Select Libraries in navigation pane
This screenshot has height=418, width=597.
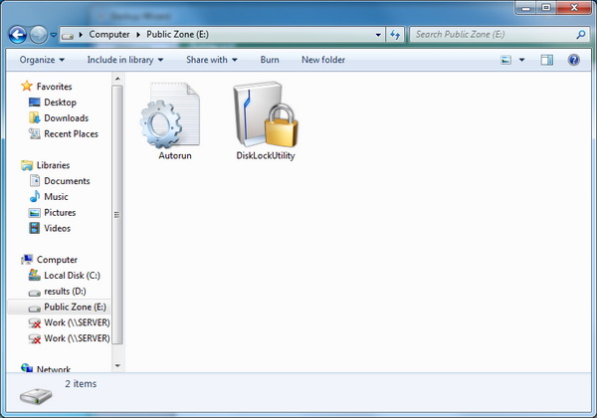(53, 165)
